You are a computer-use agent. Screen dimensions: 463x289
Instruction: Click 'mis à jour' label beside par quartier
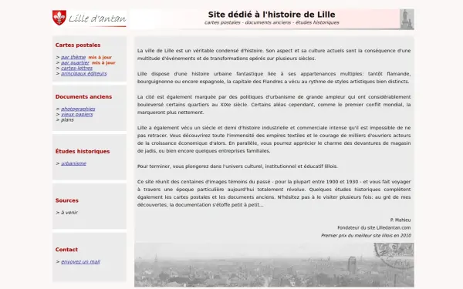coord(103,63)
